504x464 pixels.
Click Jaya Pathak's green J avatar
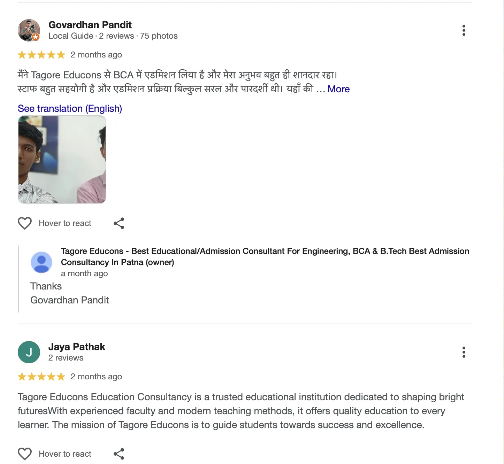point(29,352)
